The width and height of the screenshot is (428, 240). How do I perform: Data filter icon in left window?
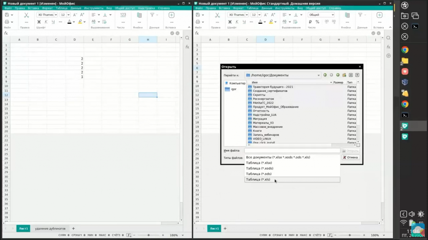[x=152, y=15]
